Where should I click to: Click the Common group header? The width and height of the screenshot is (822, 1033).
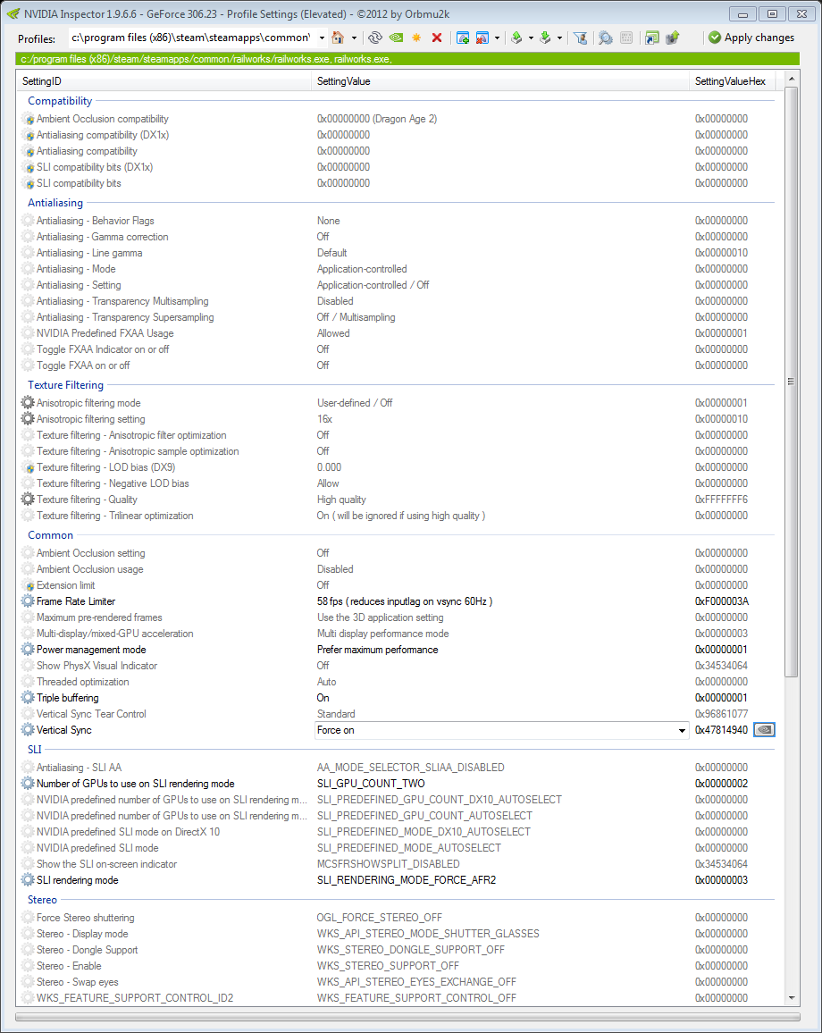[x=50, y=535]
